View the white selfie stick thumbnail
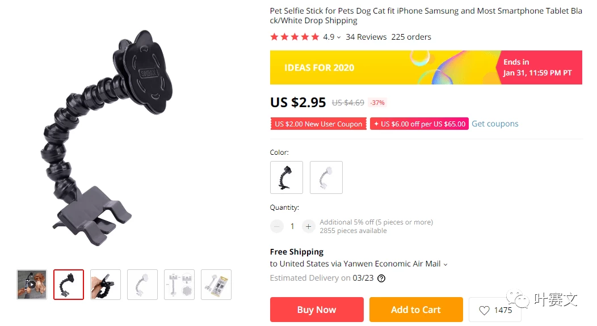The width and height of the screenshot is (597, 326). click(142, 285)
